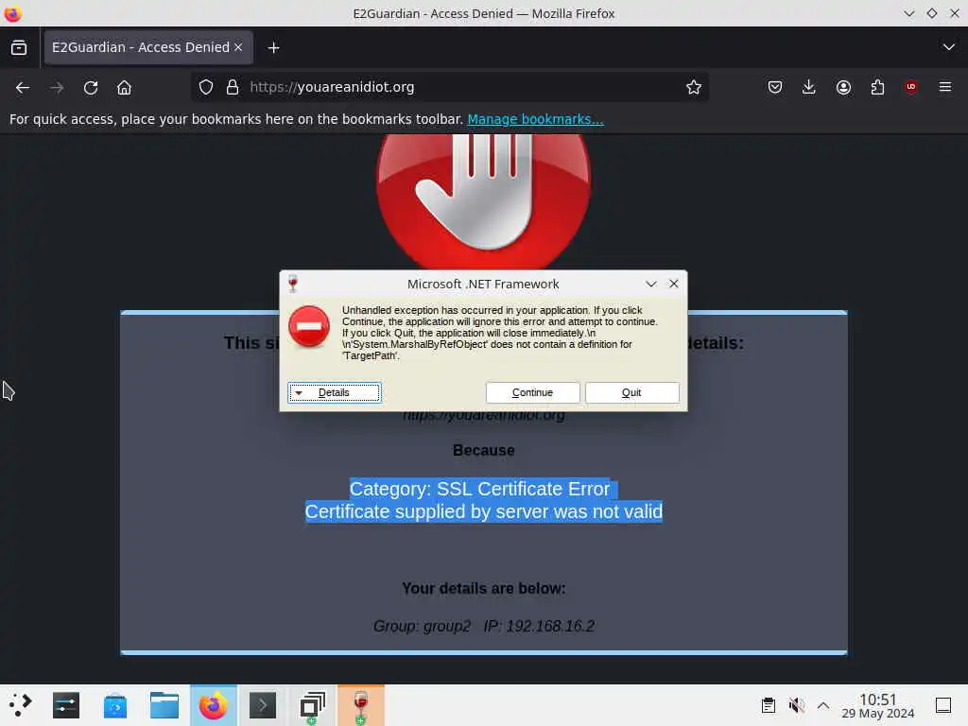The height and width of the screenshot is (726, 968).
Task: Open the Pocket save button
Action: pos(775,87)
